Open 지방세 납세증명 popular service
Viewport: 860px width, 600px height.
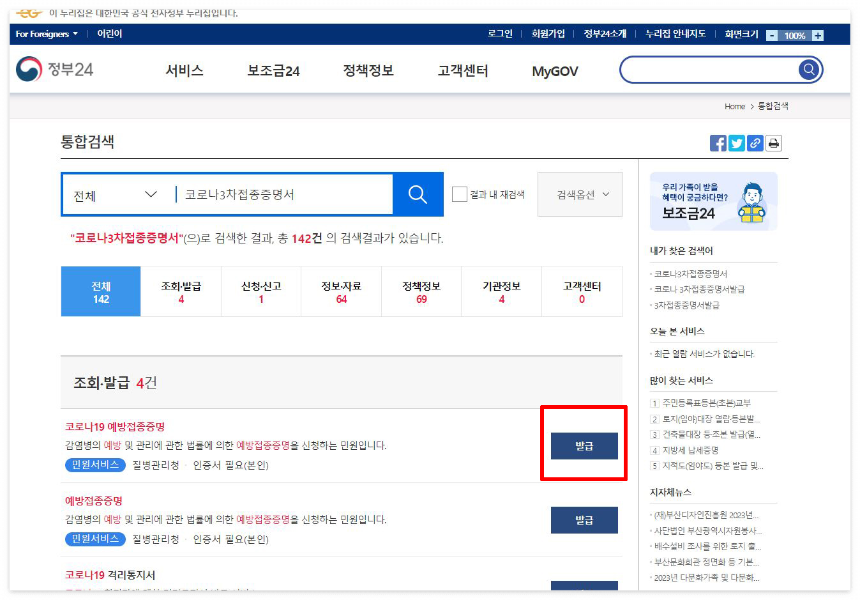click(690, 450)
